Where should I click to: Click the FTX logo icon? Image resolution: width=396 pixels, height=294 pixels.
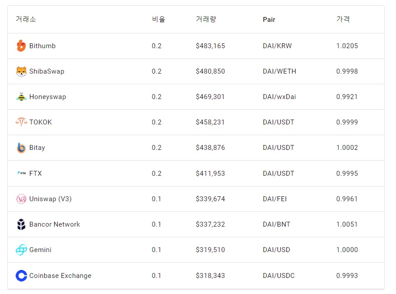21,173
